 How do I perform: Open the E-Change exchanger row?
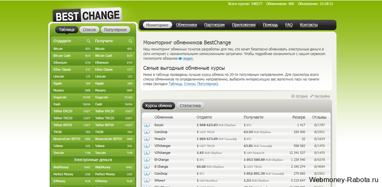[236, 167]
